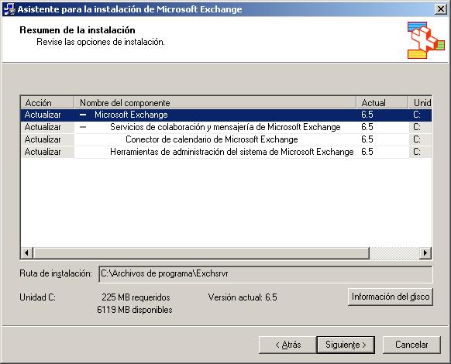Click the Ruta de instalación label
Image resolution: width=451 pixels, height=364 pixels.
[x=56, y=273]
